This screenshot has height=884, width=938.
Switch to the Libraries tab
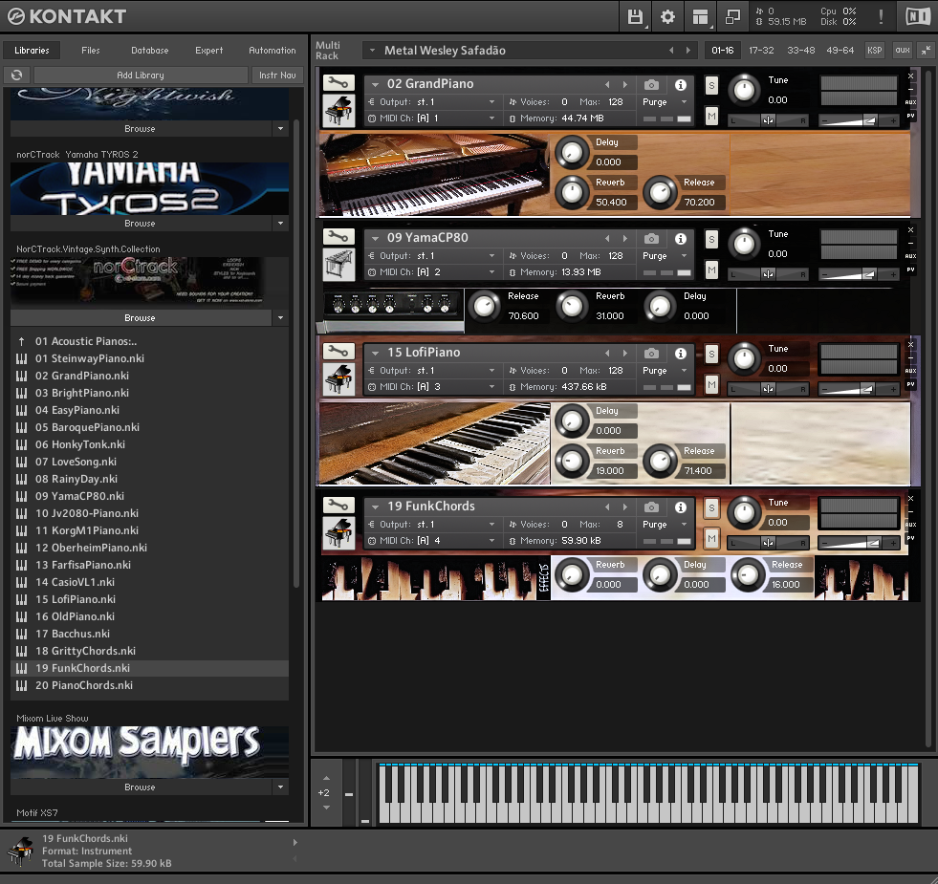(32, 51)
